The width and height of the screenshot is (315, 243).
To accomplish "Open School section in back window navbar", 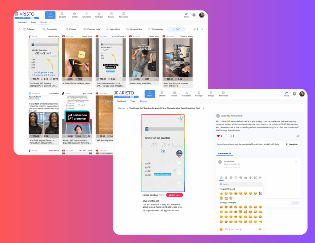I will tap(74, 15).
